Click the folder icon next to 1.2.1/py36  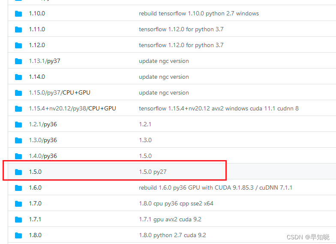point(18,125)
